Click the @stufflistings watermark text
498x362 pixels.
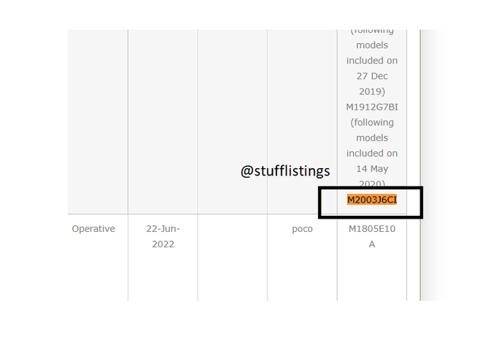point(285,171)
